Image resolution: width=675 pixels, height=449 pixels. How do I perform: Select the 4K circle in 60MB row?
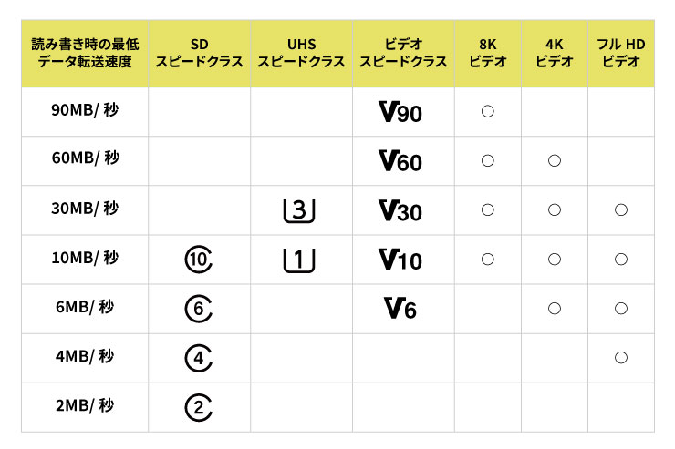coord(554,161)
